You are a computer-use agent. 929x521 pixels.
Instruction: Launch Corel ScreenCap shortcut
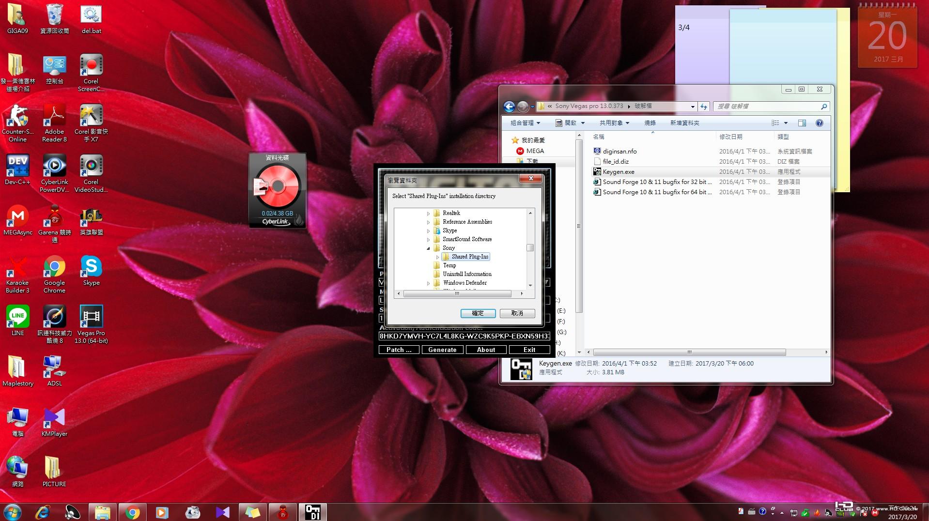pyautogui.click(x=91, y=73)
